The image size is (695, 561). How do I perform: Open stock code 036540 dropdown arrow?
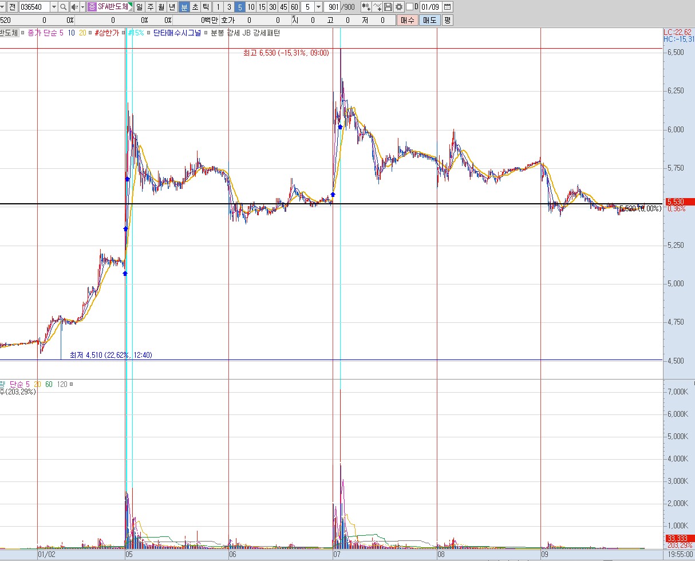(54, 7)
